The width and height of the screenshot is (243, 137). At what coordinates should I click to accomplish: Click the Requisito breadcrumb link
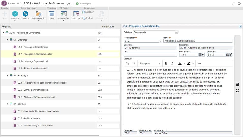13,3
